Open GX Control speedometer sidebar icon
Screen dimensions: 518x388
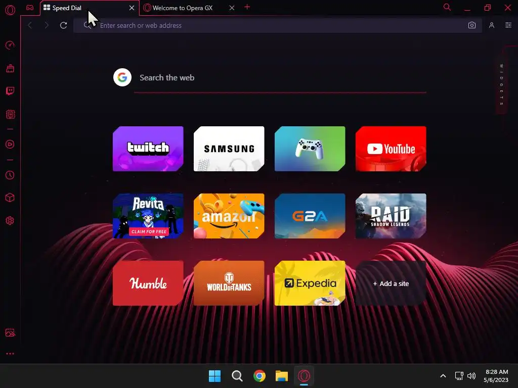(x=10, y=45)
